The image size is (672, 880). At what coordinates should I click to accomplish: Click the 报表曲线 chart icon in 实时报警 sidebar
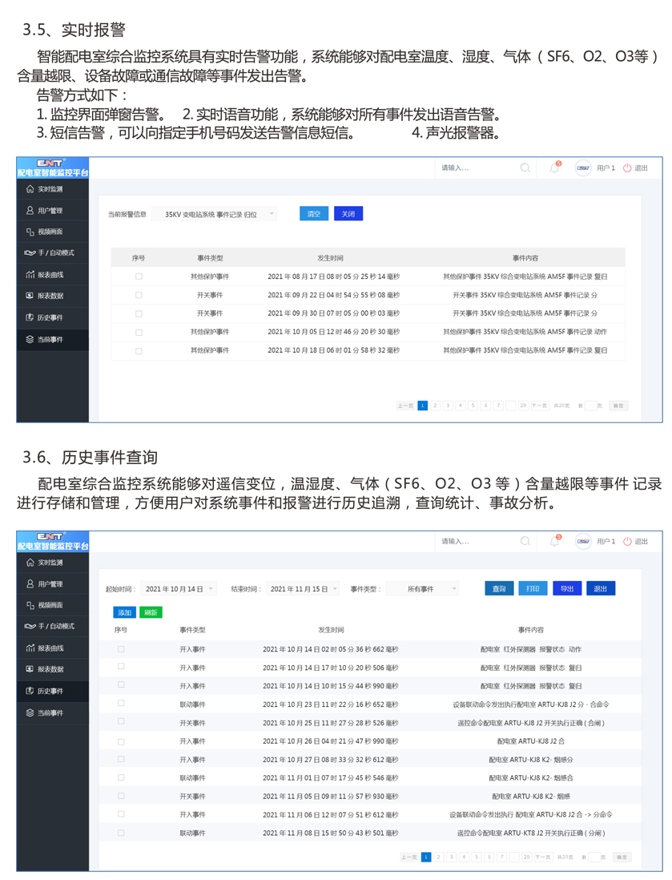(x=30, y=275)
